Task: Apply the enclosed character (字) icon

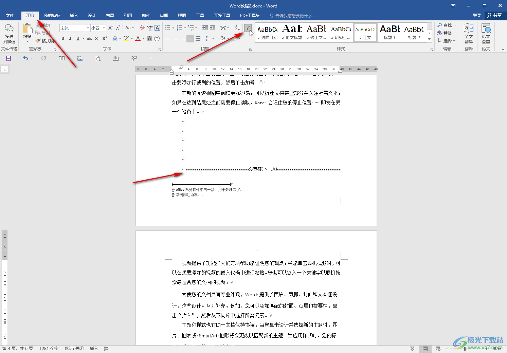Action: [x=157, y=38]
